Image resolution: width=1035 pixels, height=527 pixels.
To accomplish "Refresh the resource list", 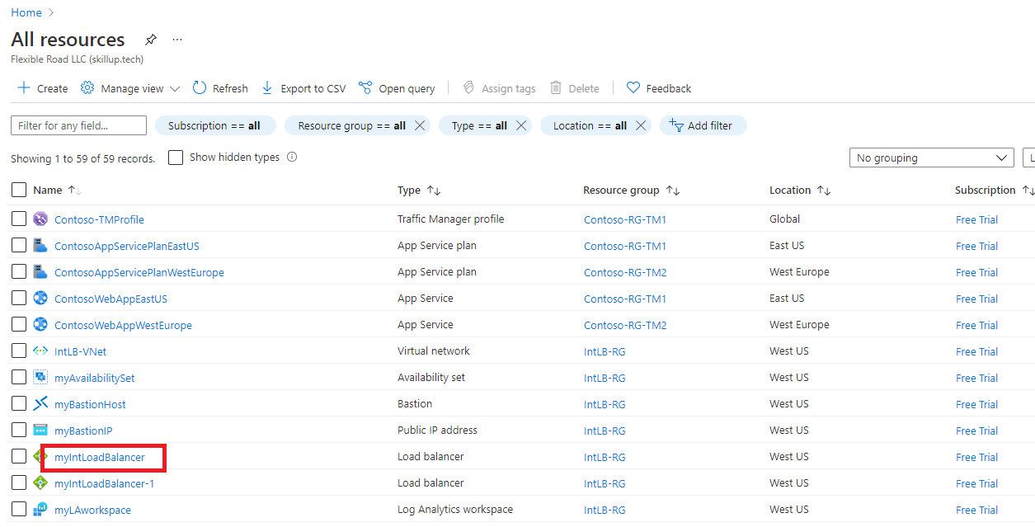I will pos(219,87).
